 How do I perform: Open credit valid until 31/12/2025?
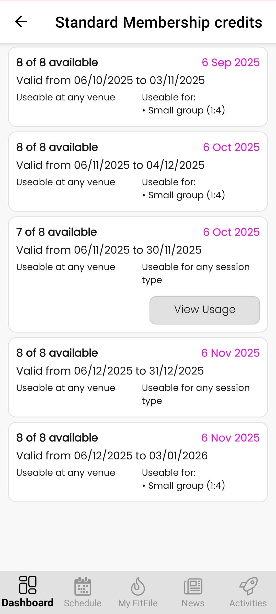tap(138, 377)
